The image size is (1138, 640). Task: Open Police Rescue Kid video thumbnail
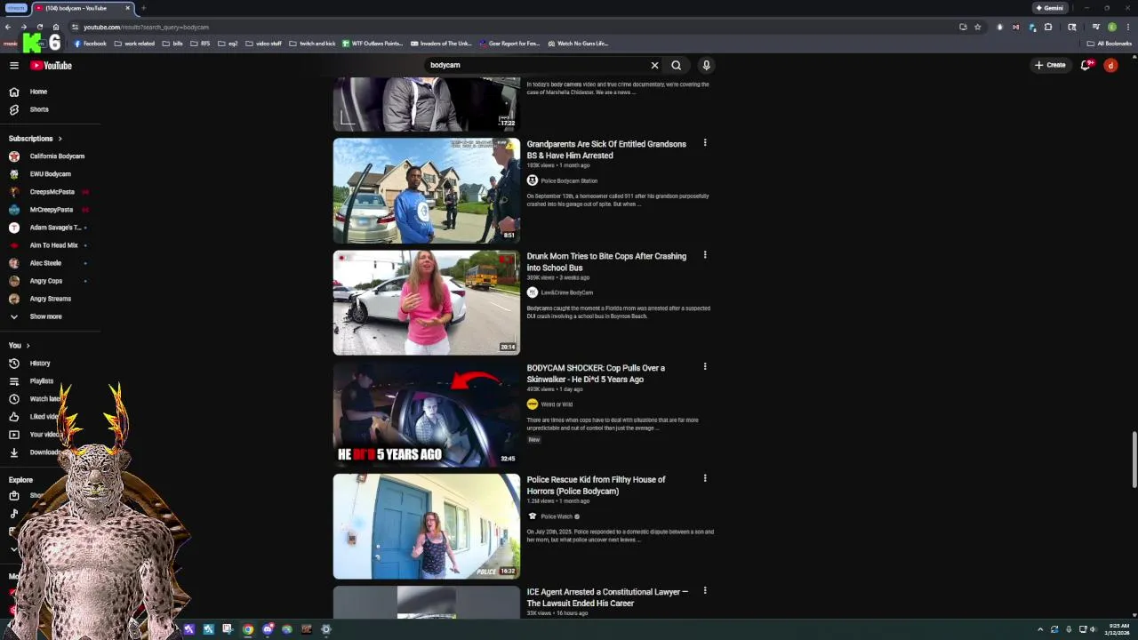pyautogui.click(x=427, y=526)
